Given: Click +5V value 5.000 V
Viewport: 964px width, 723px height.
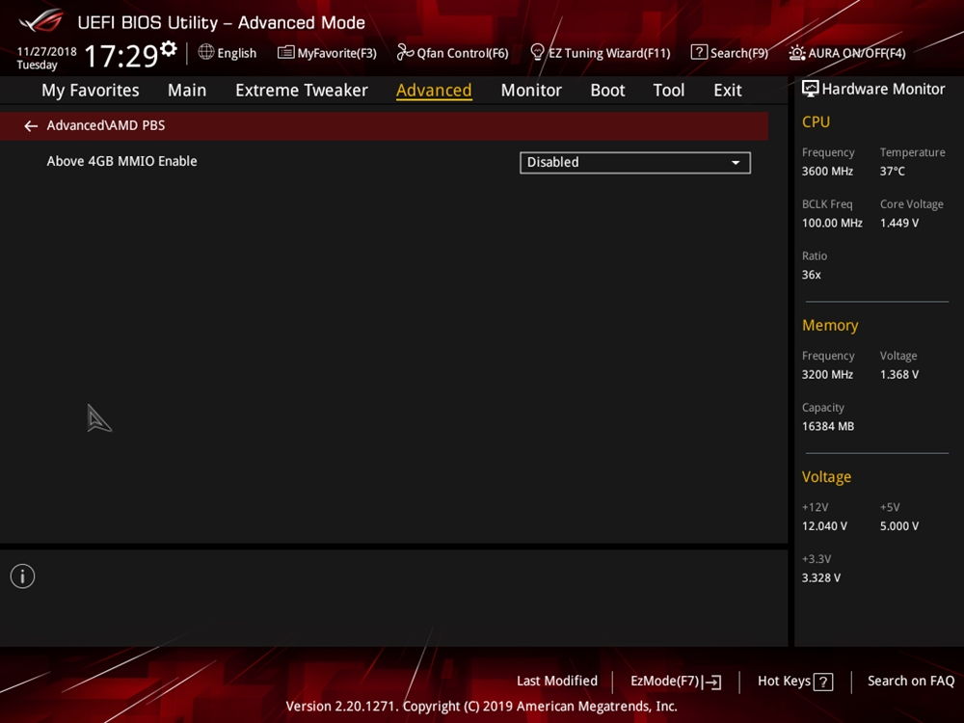Looking at the screenshot, I should 898,526.
